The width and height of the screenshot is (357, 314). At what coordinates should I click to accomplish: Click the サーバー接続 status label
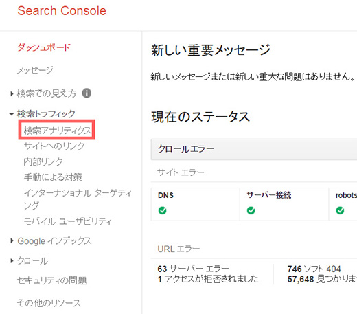(269, 195)
